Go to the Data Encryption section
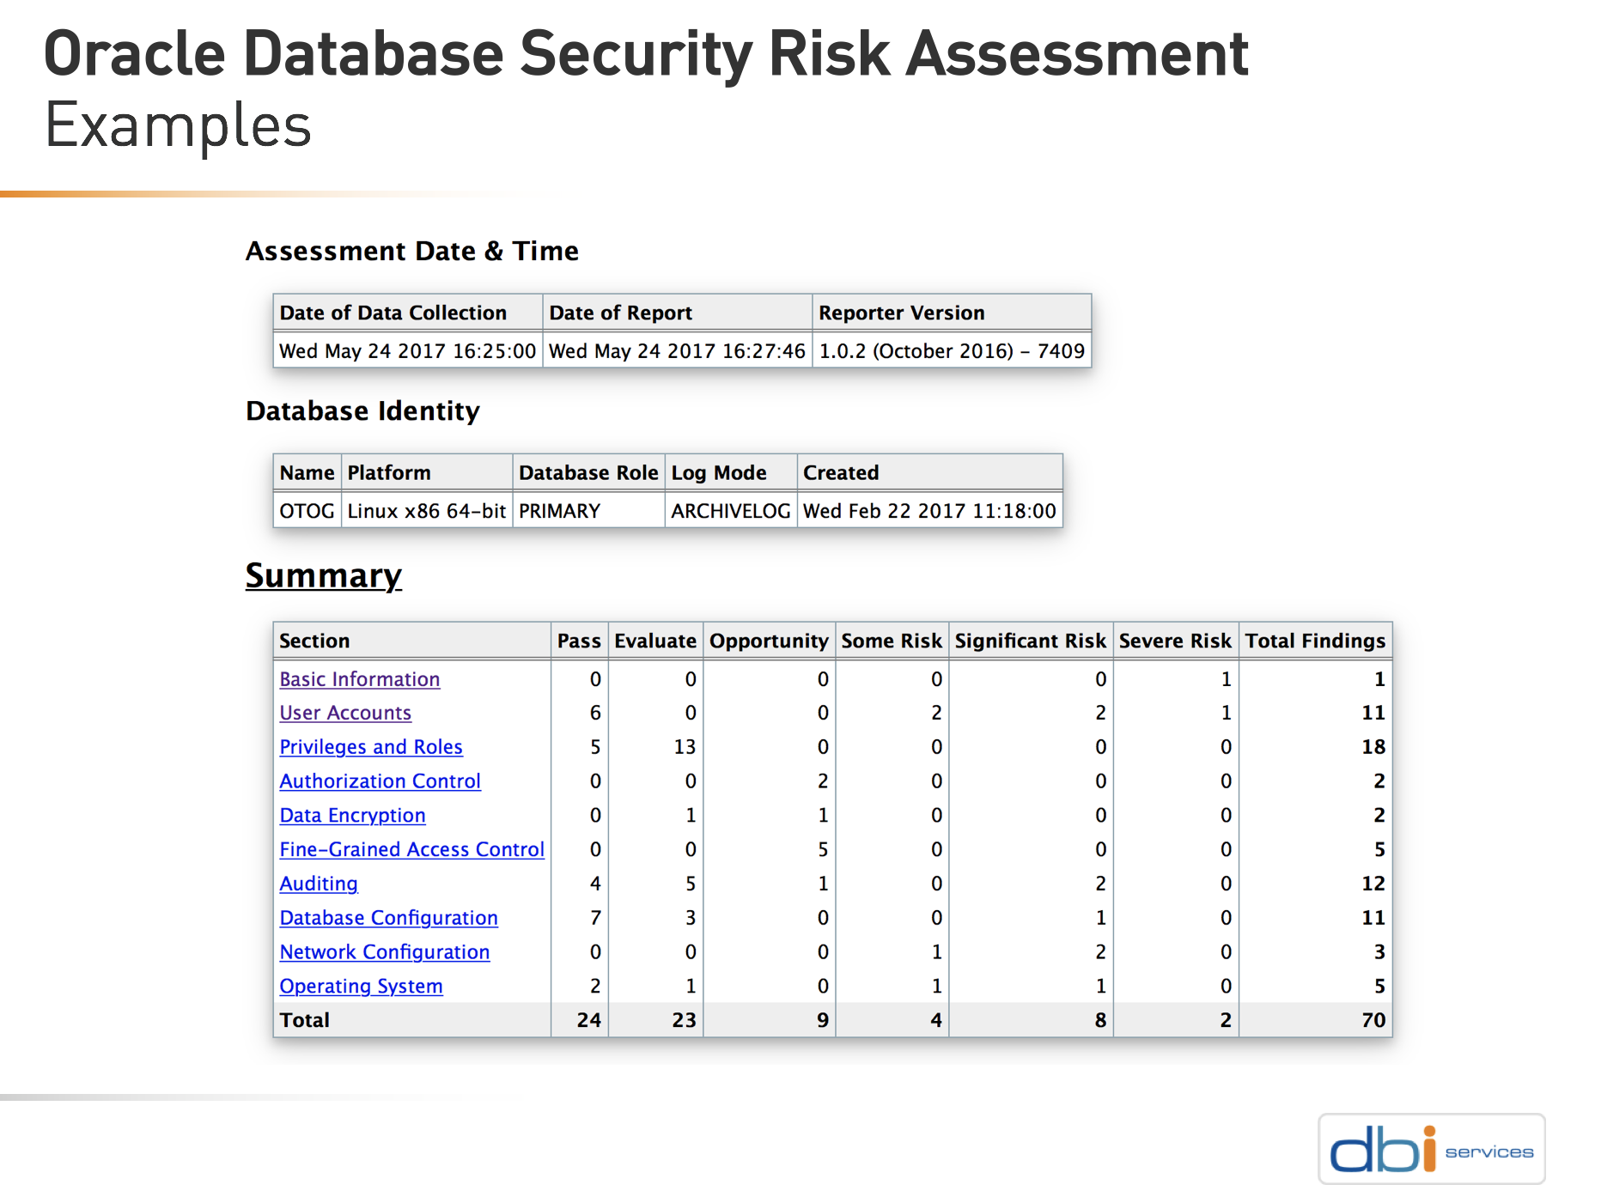1601x1197 pixels. pyautogui.click(x=352, y=816)
